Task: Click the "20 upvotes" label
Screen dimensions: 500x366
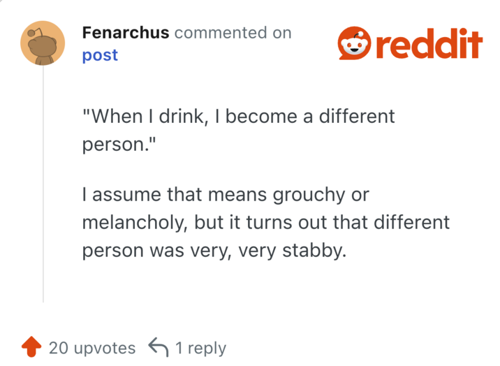Action: click(x=92, y=348)
